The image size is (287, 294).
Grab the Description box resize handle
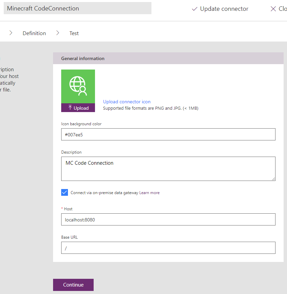(273, 179)
